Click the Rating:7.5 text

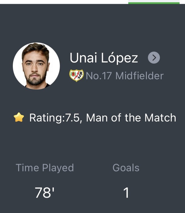tap(55, 118)
